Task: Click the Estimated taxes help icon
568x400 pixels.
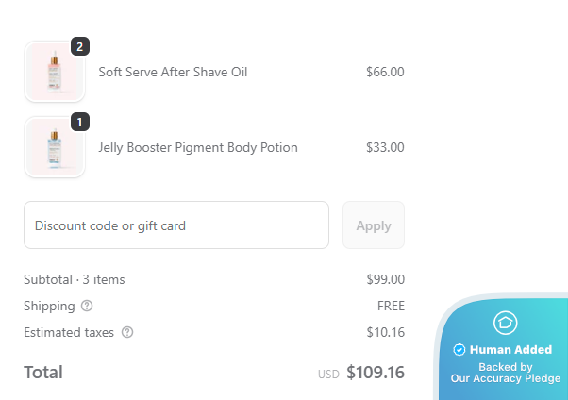Action: pos(127,332)
